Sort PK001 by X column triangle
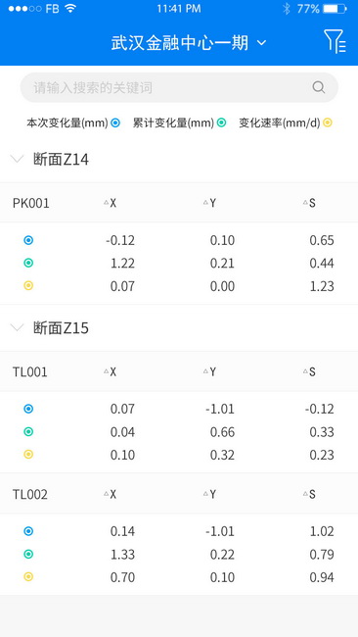 [107, 202]
